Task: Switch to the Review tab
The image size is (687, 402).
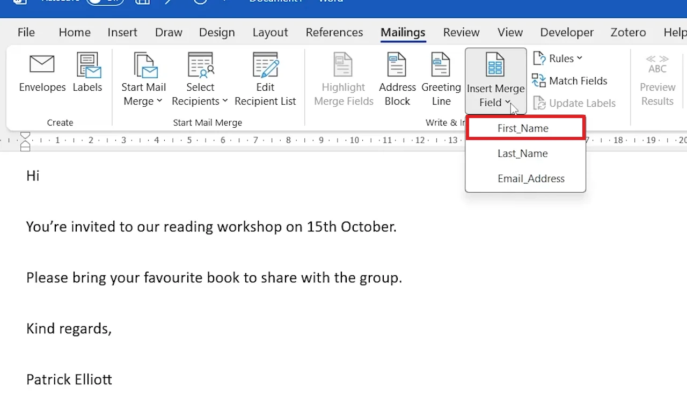Action: [461, 32]
